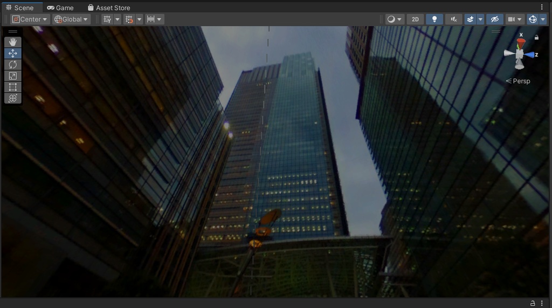The image size is (552, 308).
Task: Toggle Persp projection label
Action: tap(518, 81)
